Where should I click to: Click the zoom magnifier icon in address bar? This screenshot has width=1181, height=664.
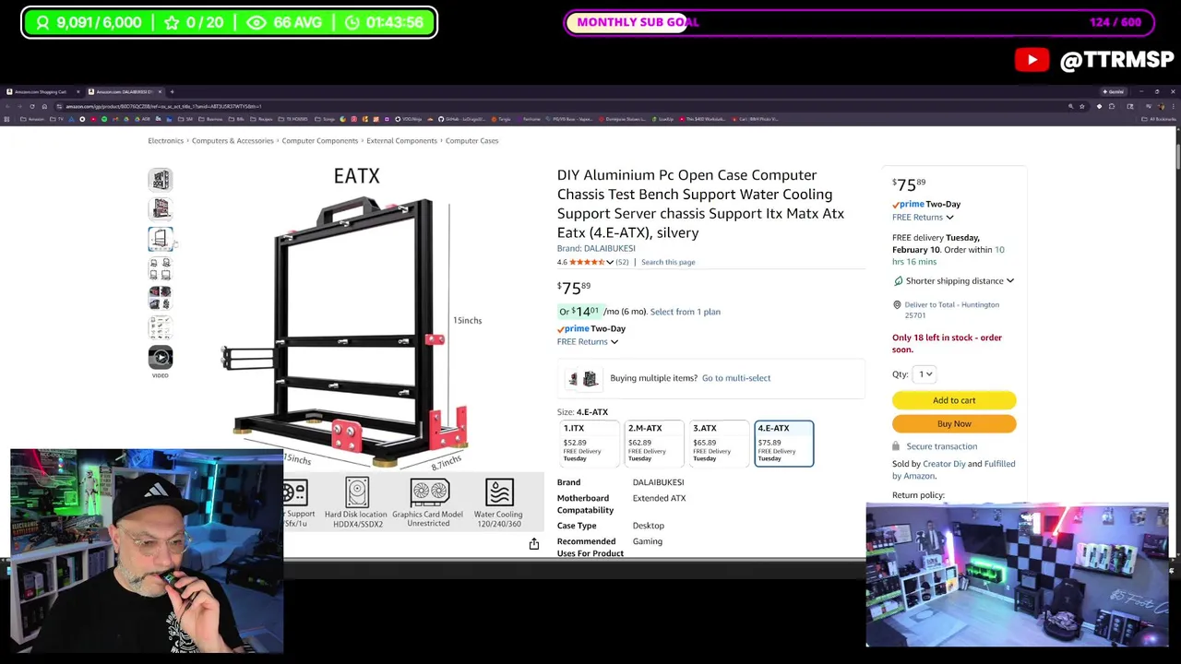click(1070, 106)
